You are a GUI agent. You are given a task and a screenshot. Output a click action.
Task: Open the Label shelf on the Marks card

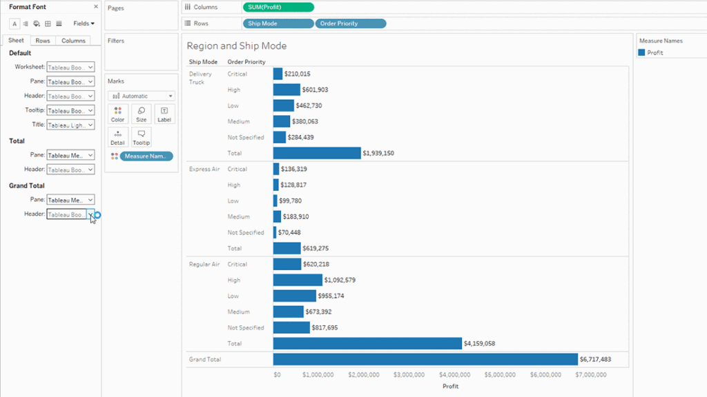[164, 113]
